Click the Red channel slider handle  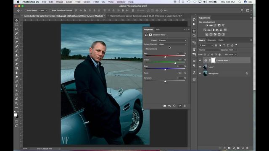click(165, 57)
